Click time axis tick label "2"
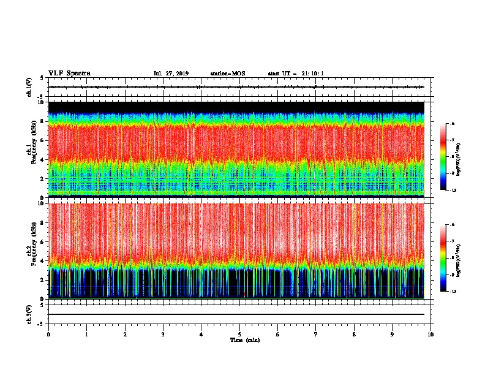The image size is (485, 375). point(125,335)
